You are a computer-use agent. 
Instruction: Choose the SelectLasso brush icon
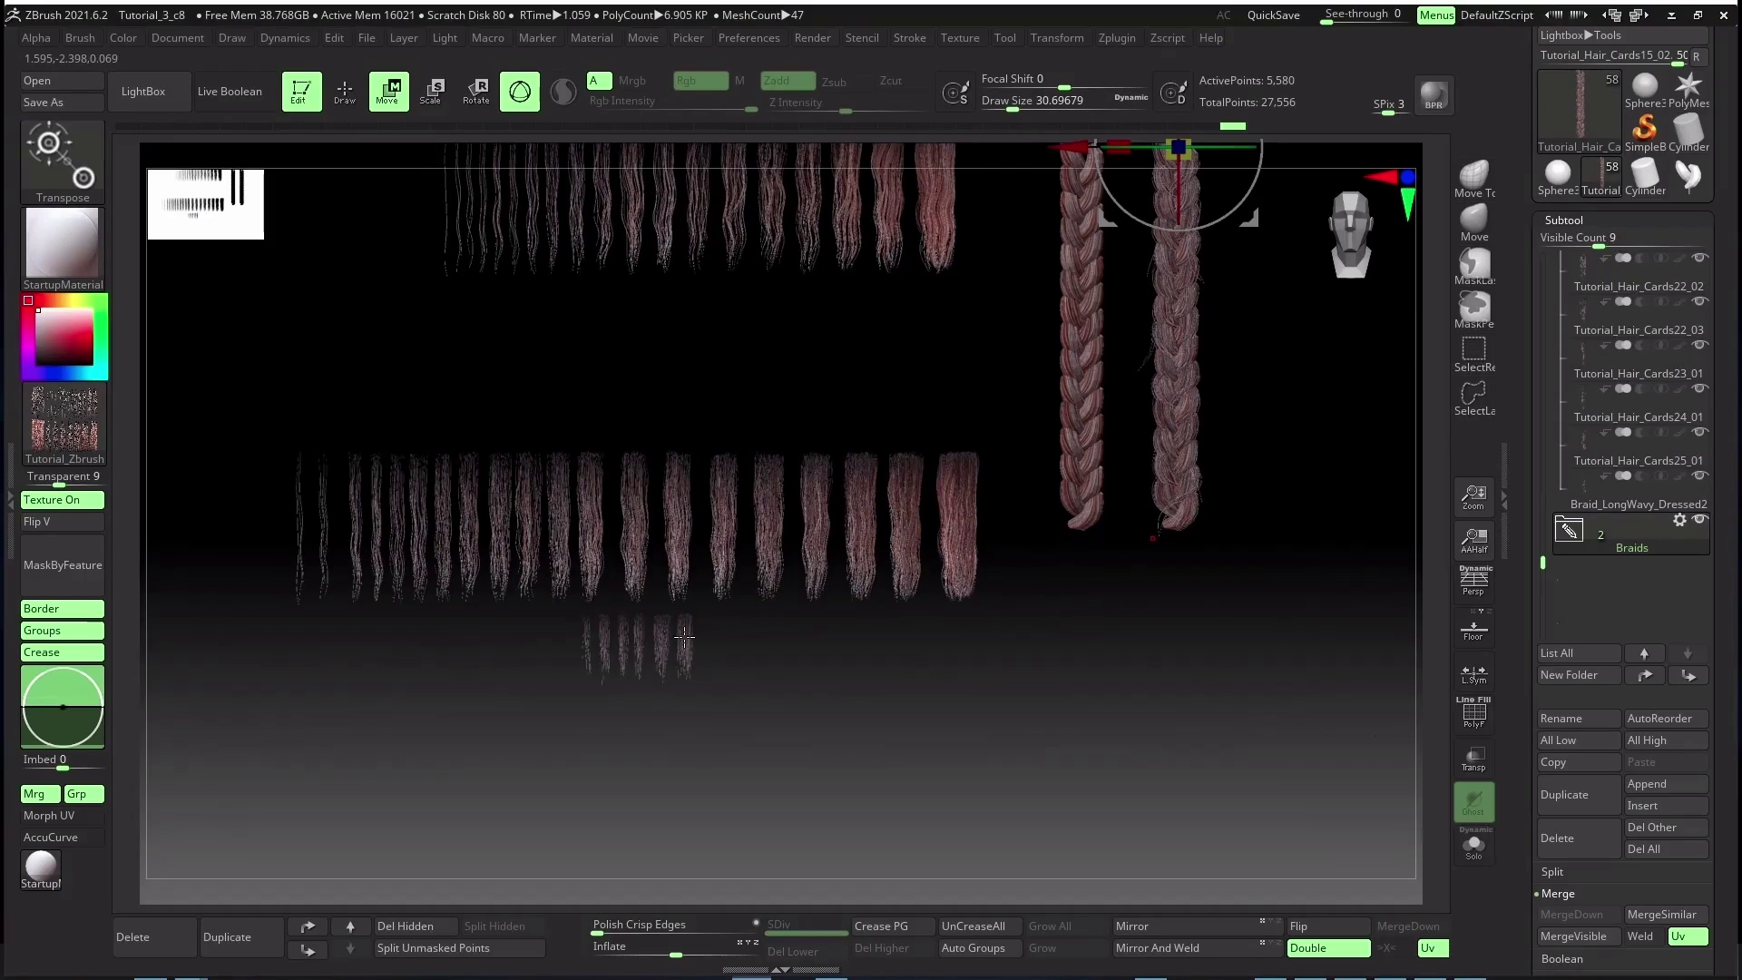click(1474, 397)
